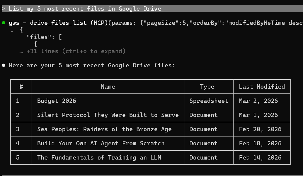Click the Mar 2, 2026 date cell
Viewport: 303px width, 176px height.
point(258,101)
